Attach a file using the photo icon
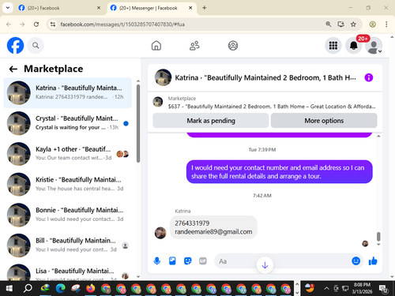The height and width of the screenshot is (296, 395). pos(172,261)
